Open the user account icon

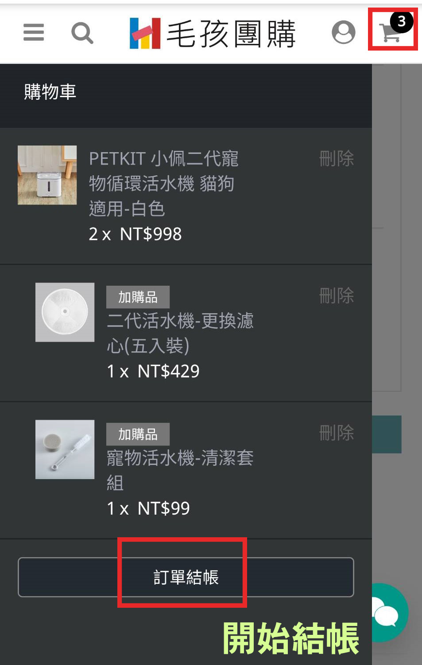[344, 32]
